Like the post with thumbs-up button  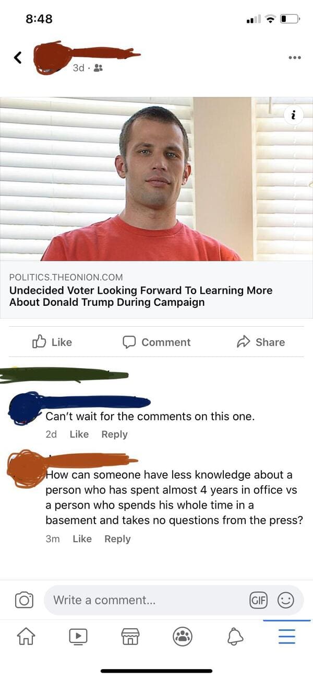pyautogui.click(x=52, y=342)
